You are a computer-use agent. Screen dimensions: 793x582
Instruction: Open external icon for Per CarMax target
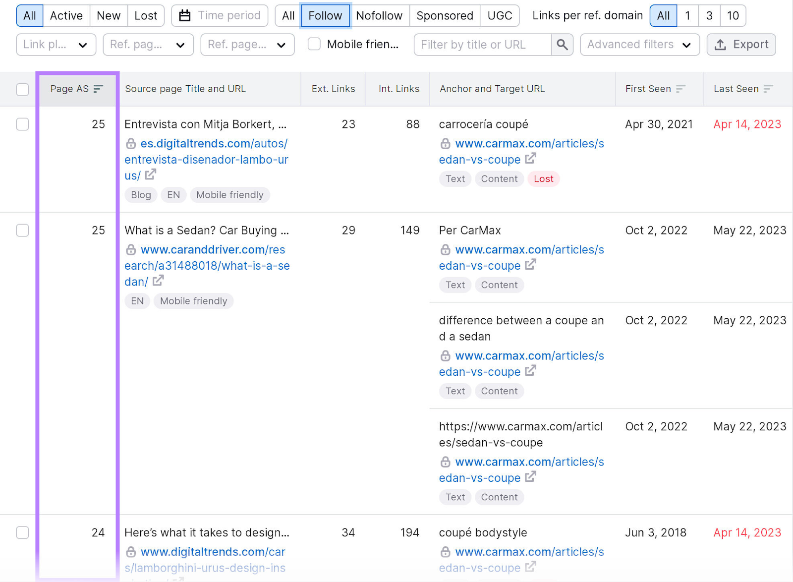coord(530,265)
